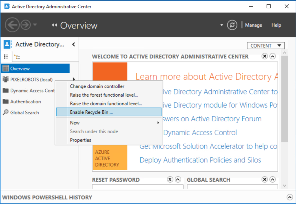Screen dimensions: 296x204
Task: Select the Overview grid icon
Action: point(7,68)
